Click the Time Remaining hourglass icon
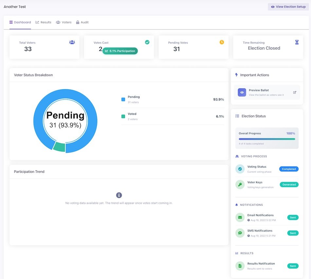The image size is (311, 279). pos(297,42)
